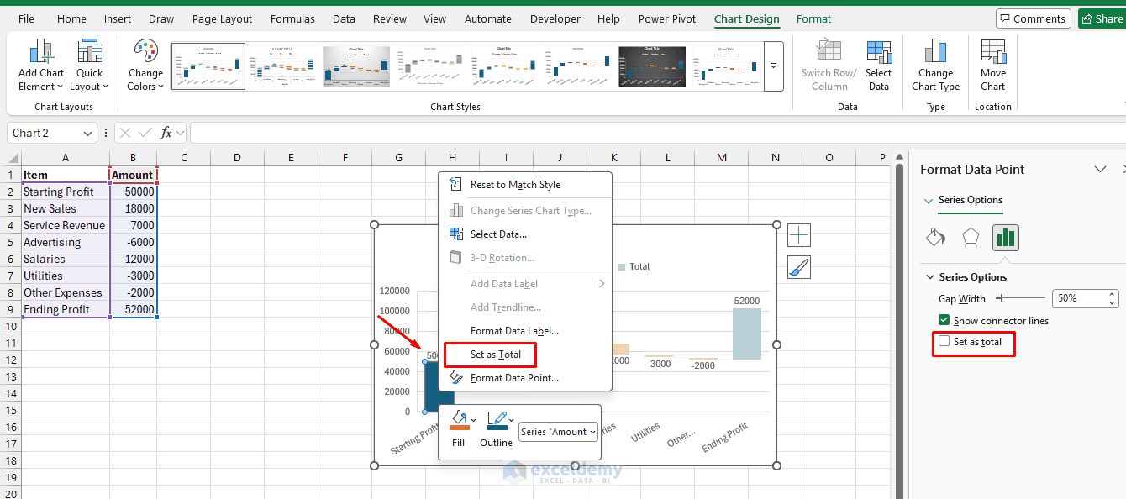Open Fill & Line paint bucket tab
1126x499 pixels.
(935, 238)
